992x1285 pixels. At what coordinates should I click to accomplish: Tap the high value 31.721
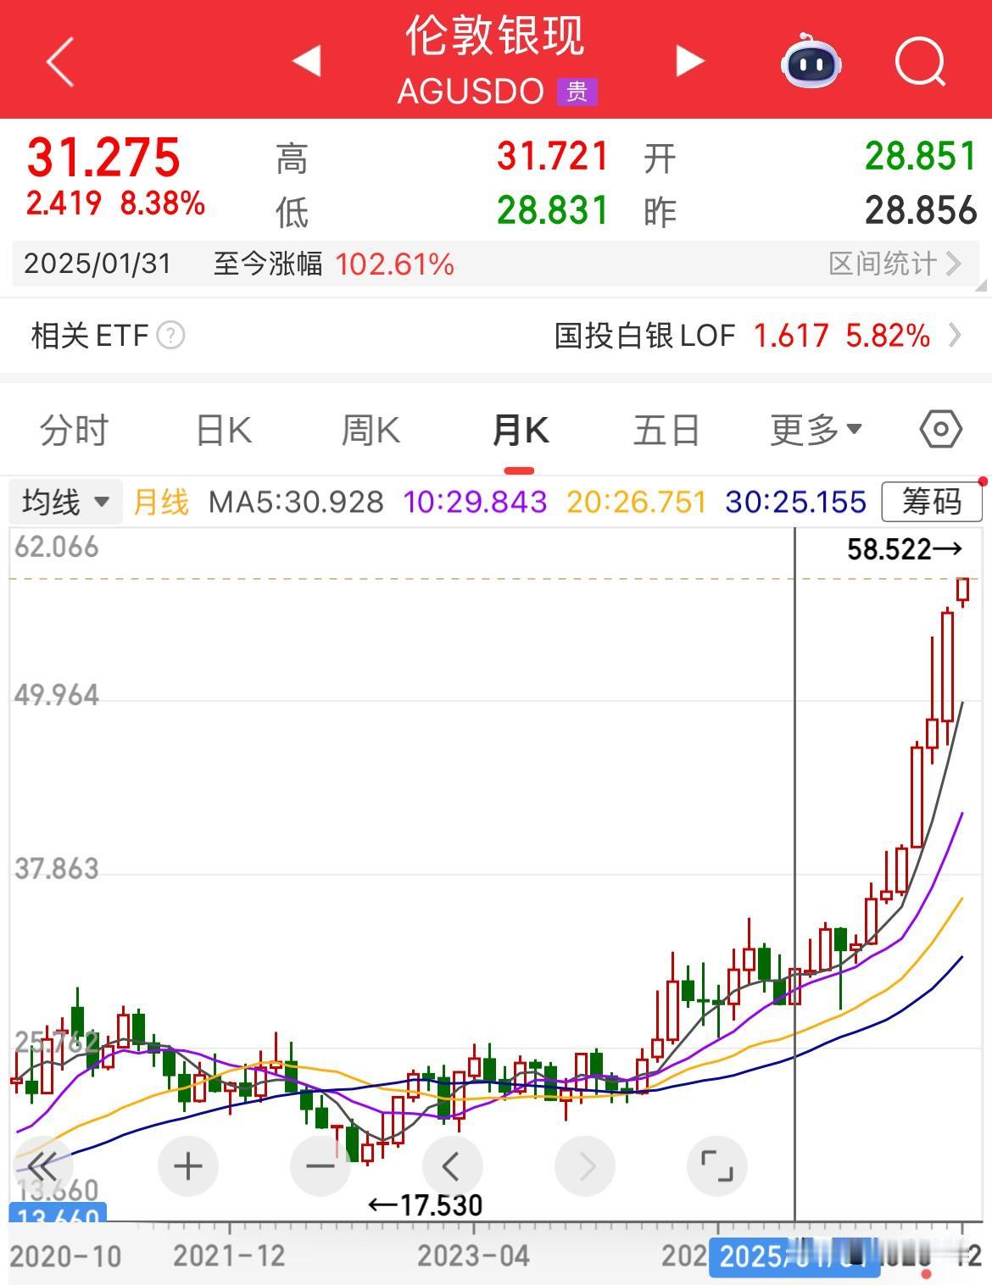[x=553, y=157]
